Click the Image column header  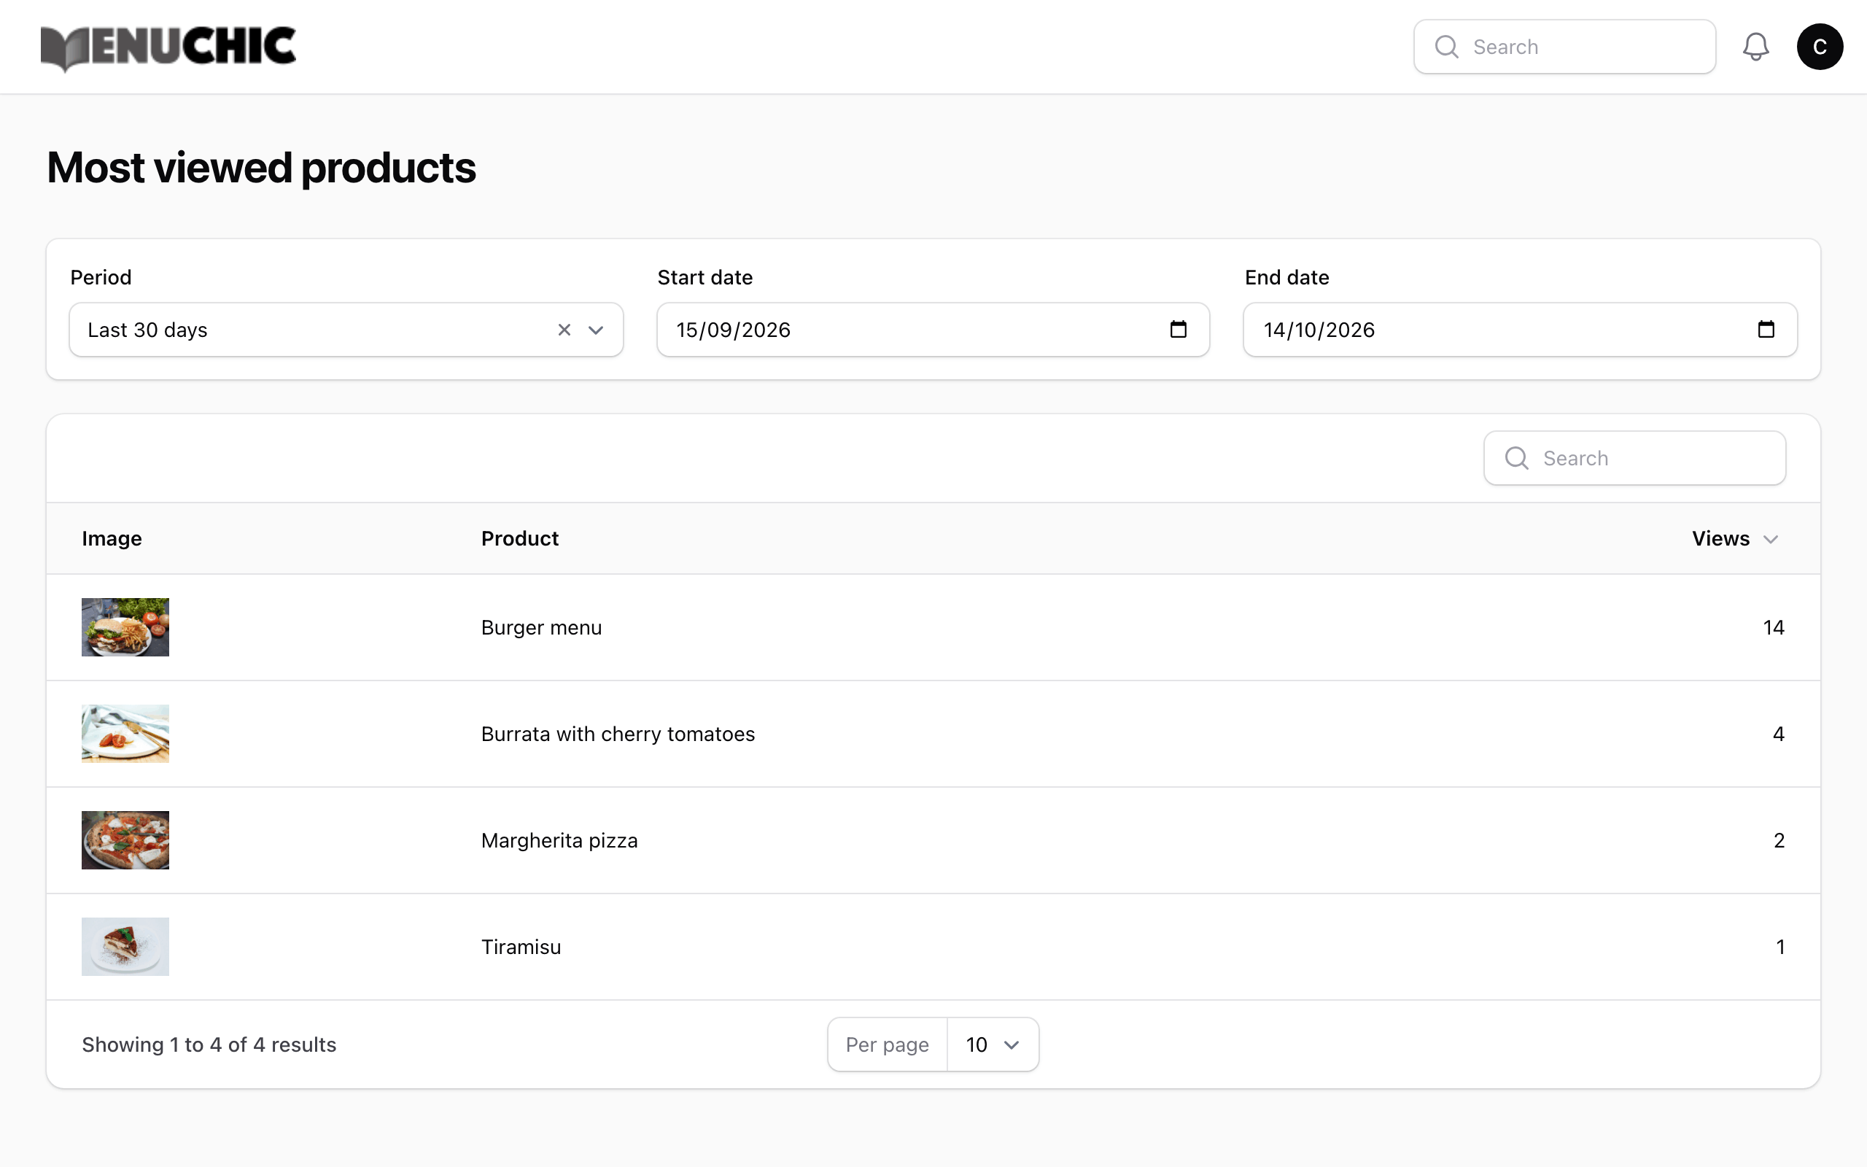coord(112,538)
